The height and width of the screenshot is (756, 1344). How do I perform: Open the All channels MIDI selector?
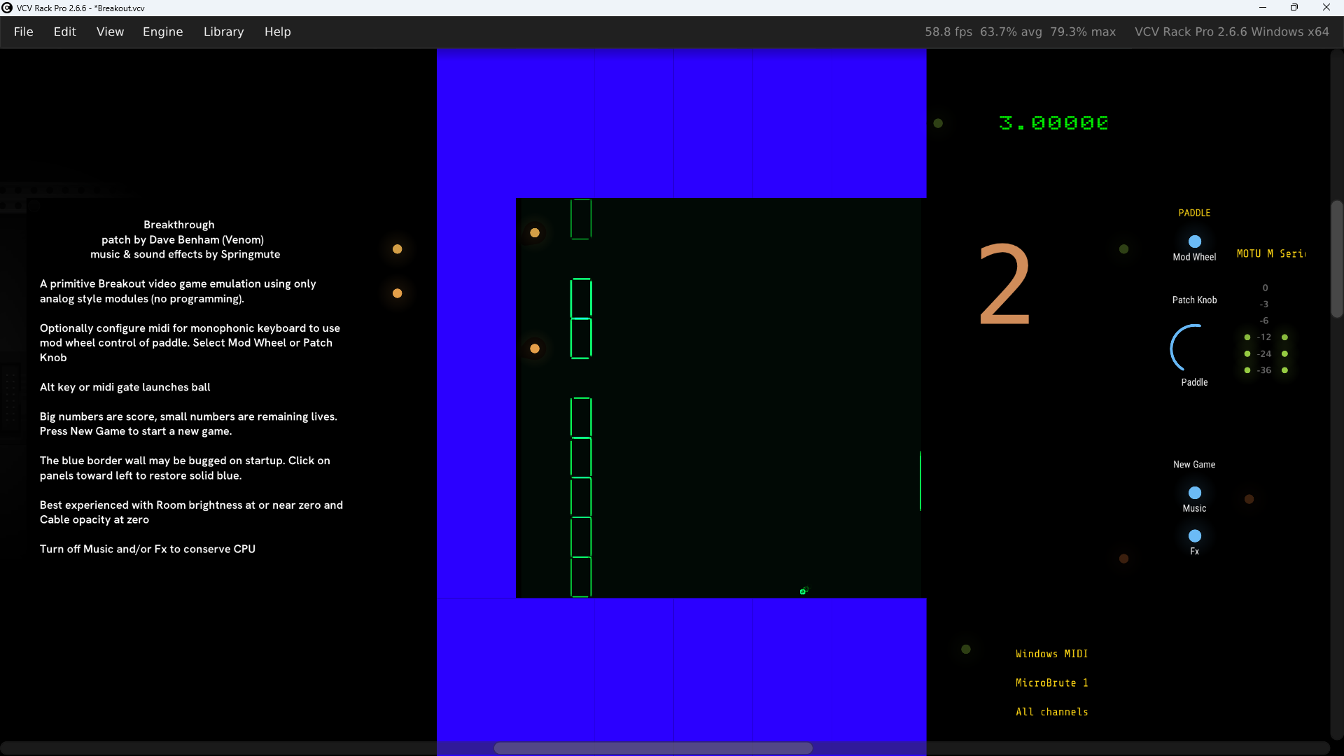[x=1051, y=712]
